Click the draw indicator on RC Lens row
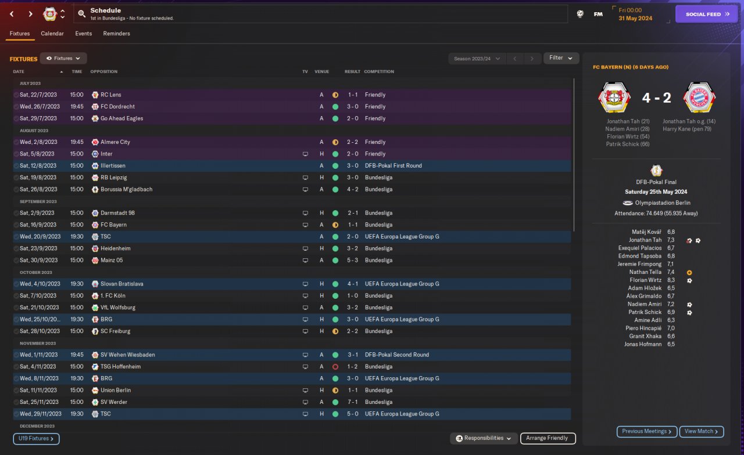The height and width of the screenshot is (455, 744). [335, 95]
